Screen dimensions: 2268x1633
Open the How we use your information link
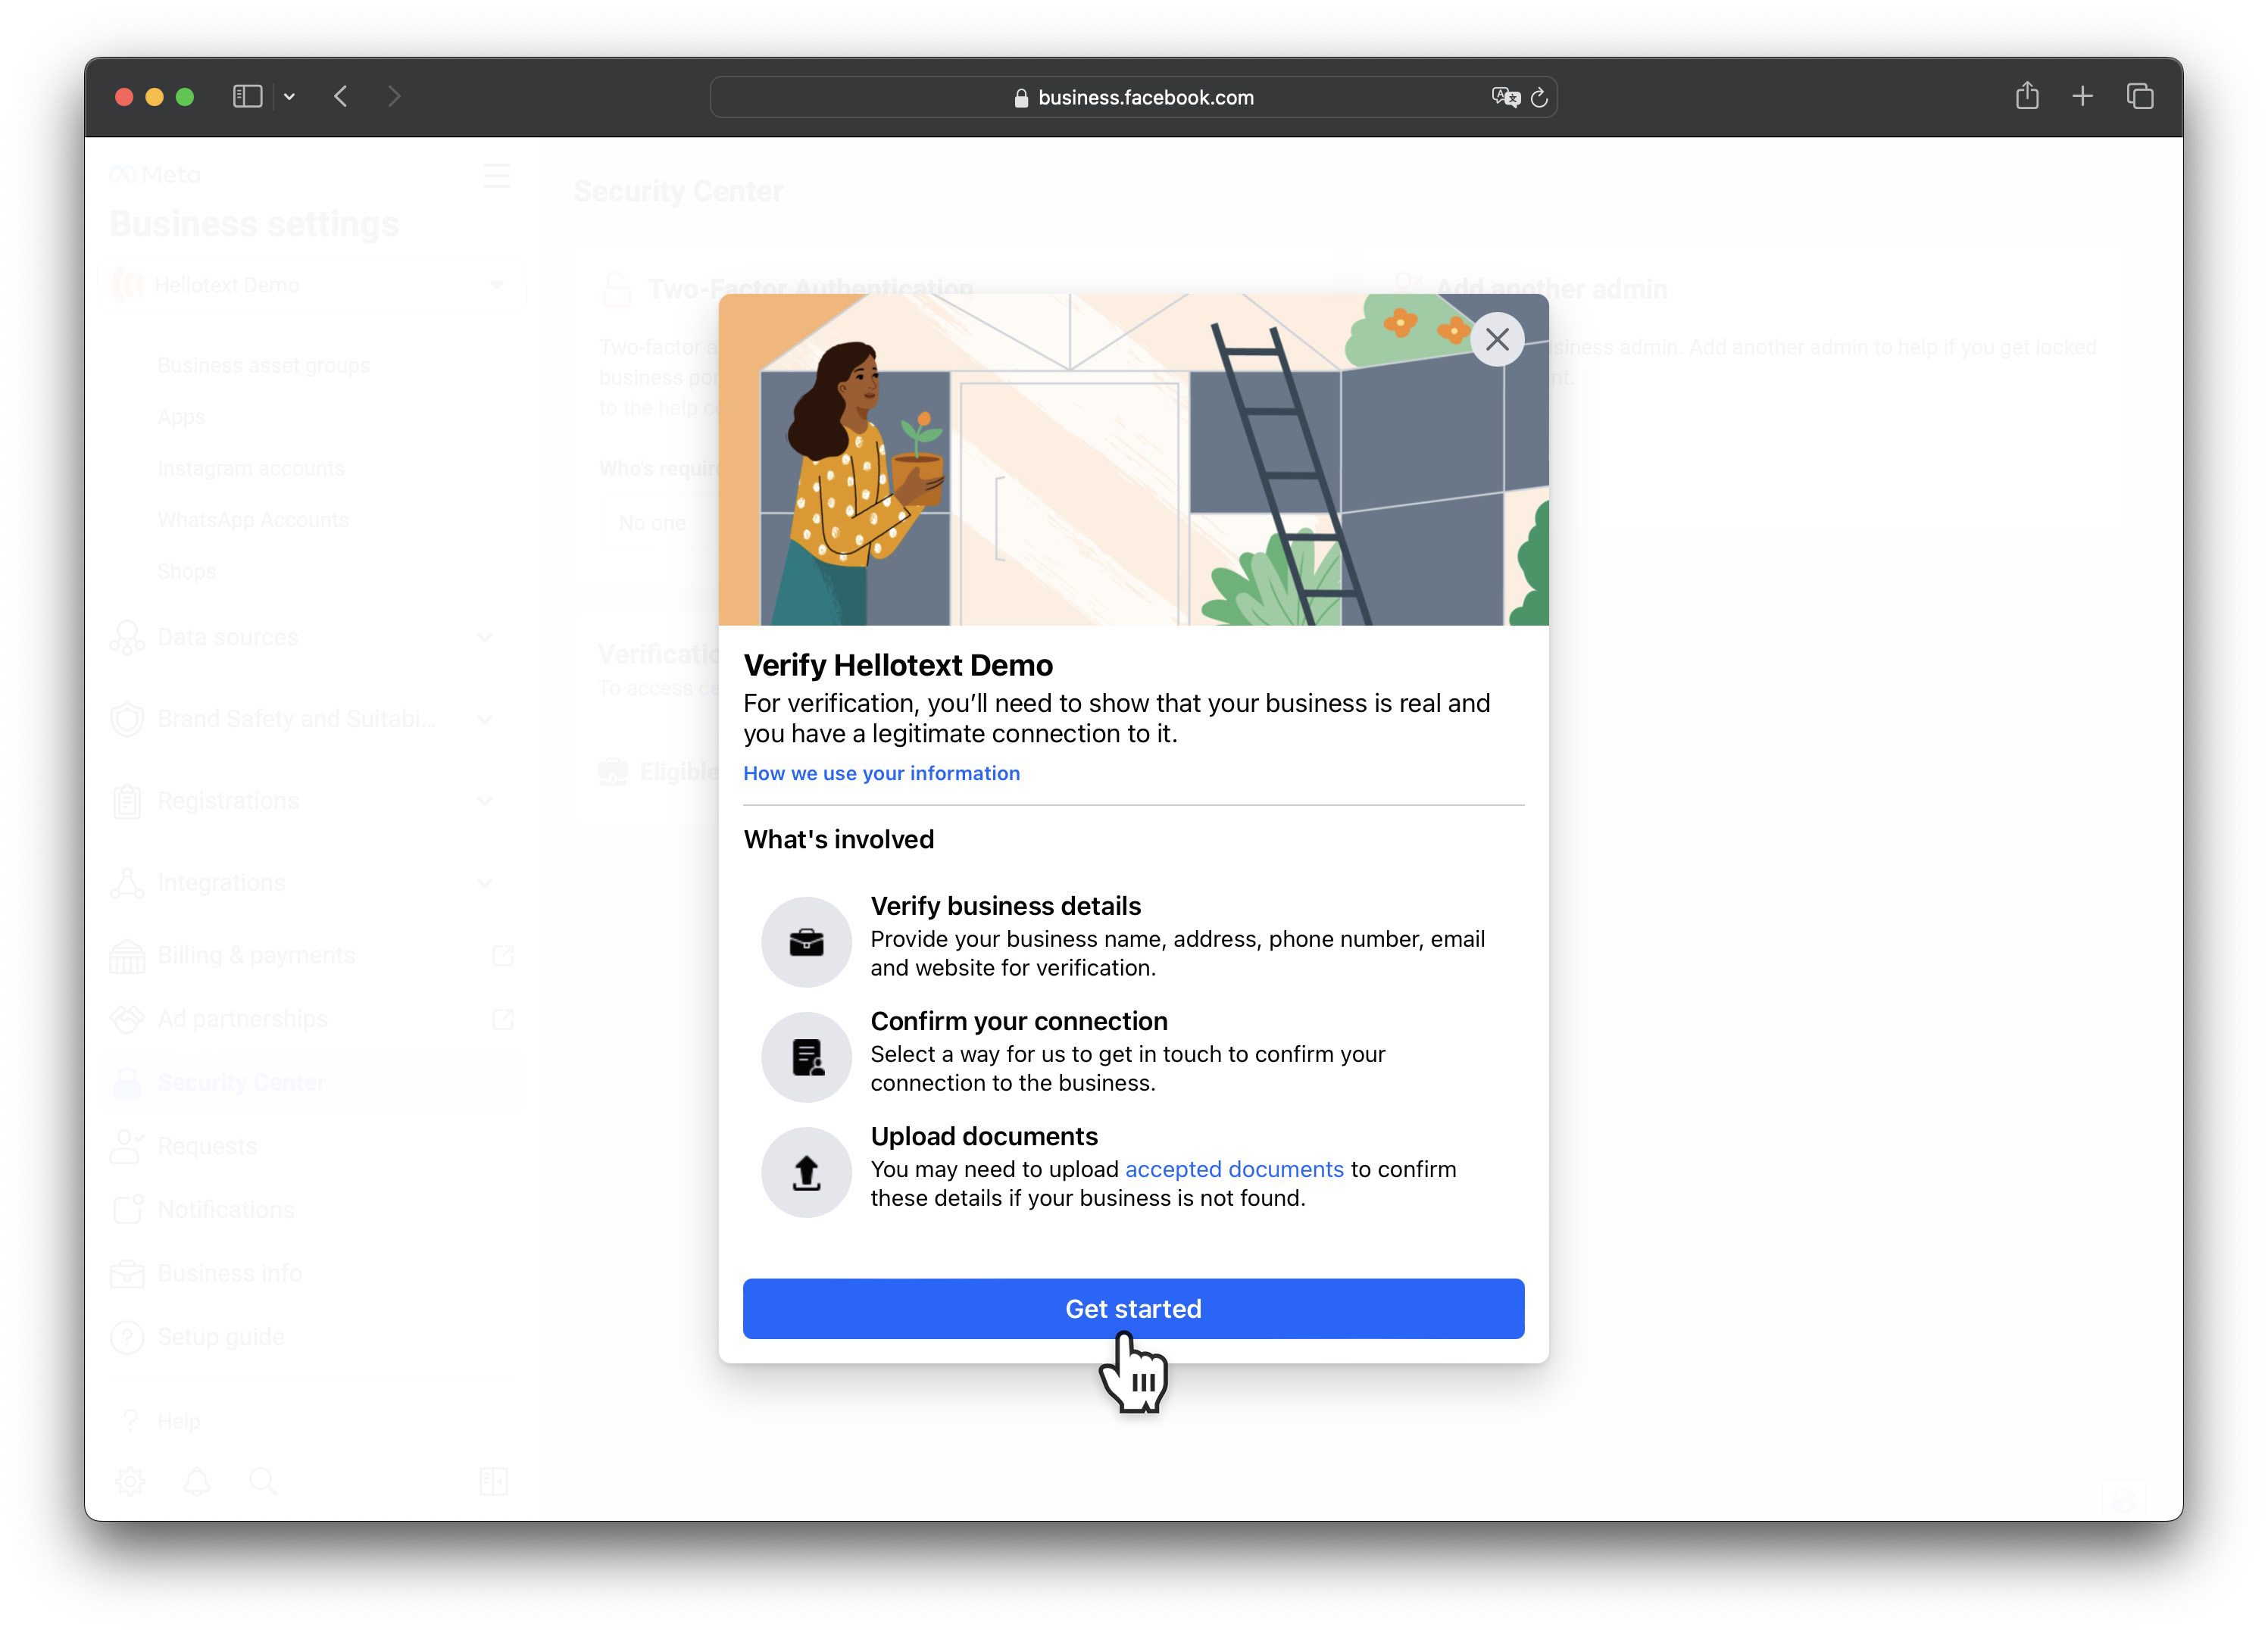(x=881, y=773)
